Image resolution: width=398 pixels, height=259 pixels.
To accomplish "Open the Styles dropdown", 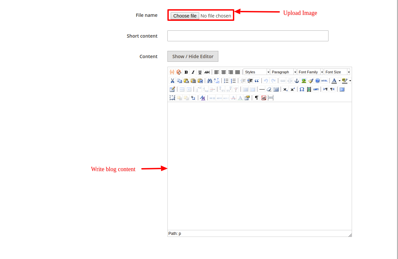I will pyautogui.click(x=257, y=72).
